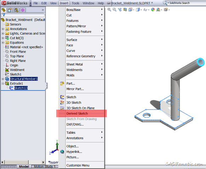Choose Mirror Part... menu entry
This screenshot has width=206, height=169.
[81, 89]
